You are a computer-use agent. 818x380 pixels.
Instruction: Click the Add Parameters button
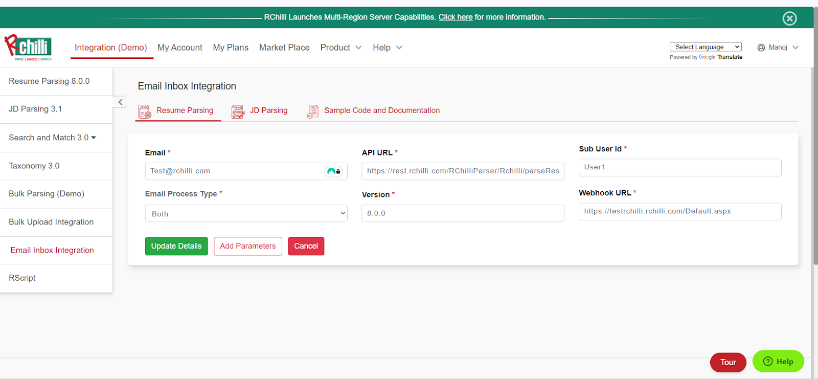click(x=247, y=246)
